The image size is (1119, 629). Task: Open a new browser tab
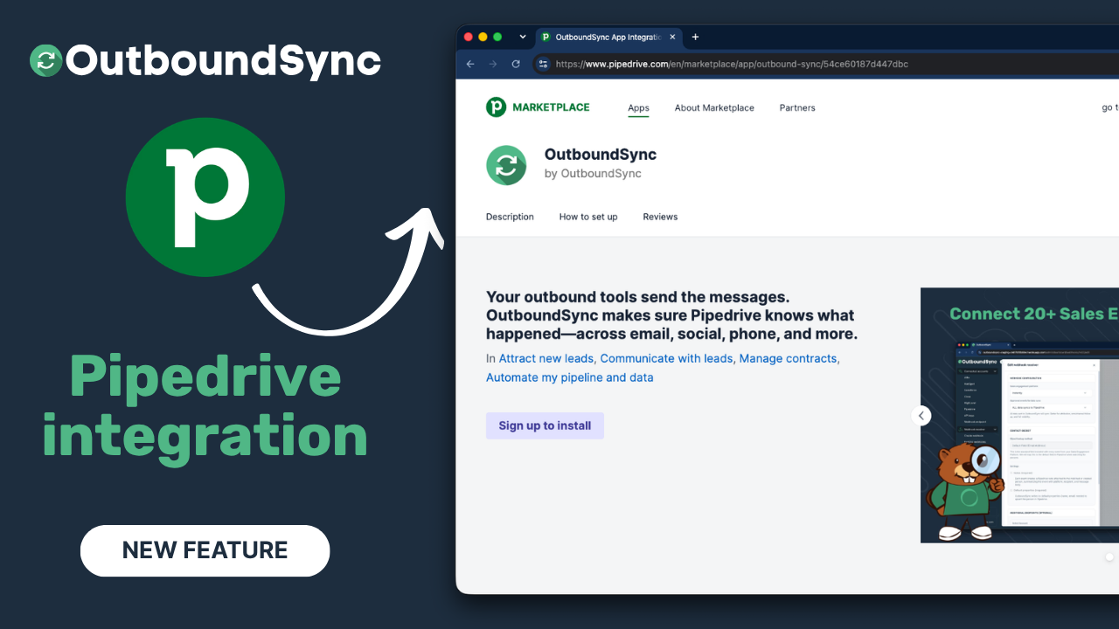696,37
